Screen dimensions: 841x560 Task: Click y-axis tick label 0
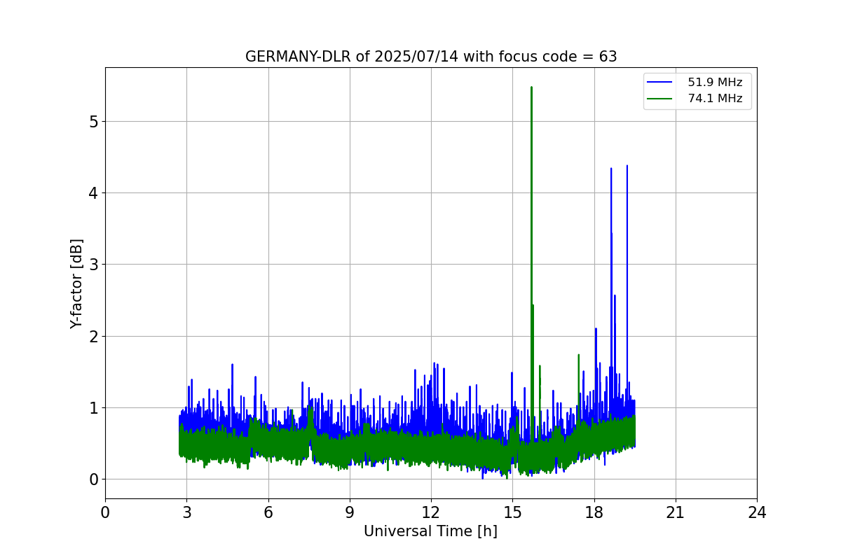click(x=93, y=479)
